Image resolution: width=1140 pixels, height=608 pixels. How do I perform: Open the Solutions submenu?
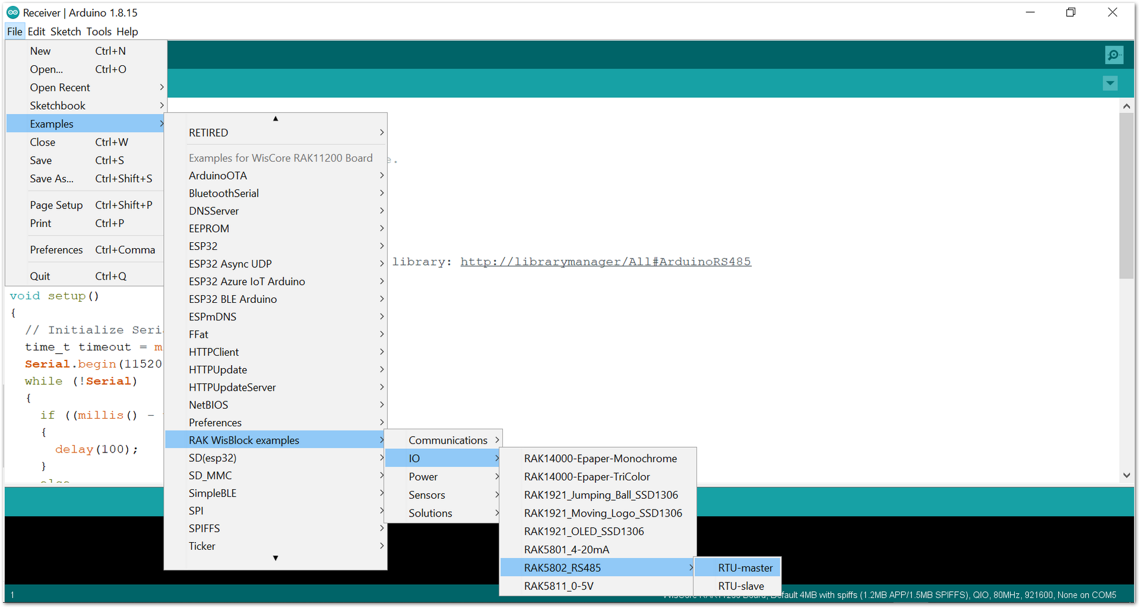(x=443, y=514)
